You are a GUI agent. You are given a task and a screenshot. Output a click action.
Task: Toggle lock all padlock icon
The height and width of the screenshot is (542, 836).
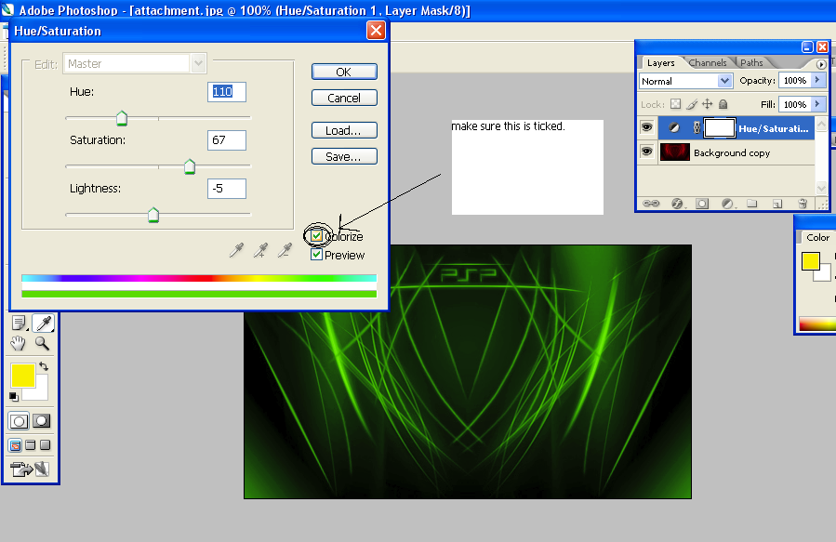pos(723,104)
